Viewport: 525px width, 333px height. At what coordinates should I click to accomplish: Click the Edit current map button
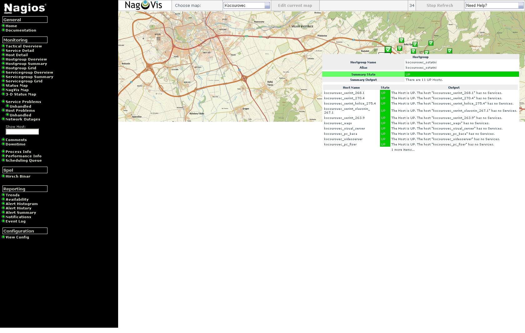pos(295,5)
